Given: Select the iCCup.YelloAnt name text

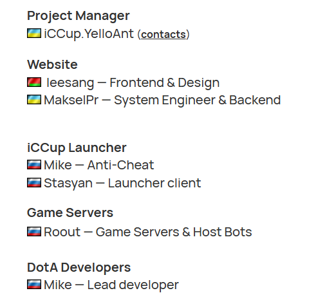Looking at the screenshot, I should [x=89, y=34].
